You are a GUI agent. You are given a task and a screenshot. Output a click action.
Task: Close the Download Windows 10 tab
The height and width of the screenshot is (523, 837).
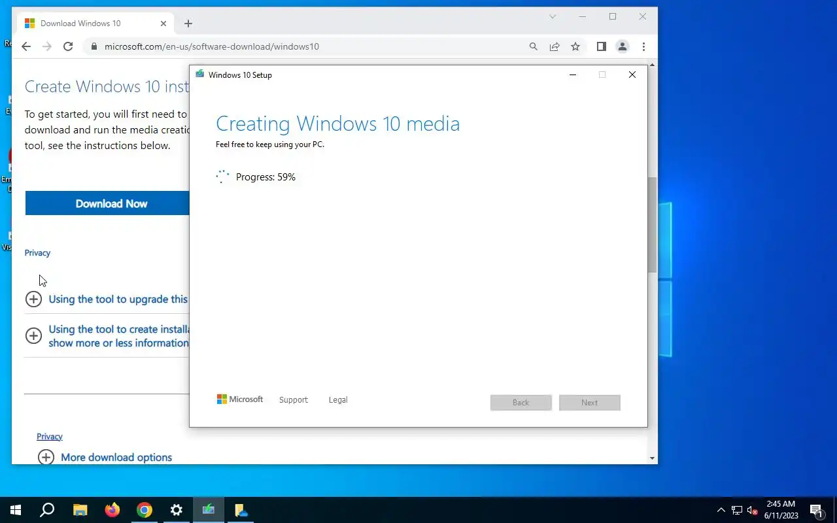pos(163,24)
